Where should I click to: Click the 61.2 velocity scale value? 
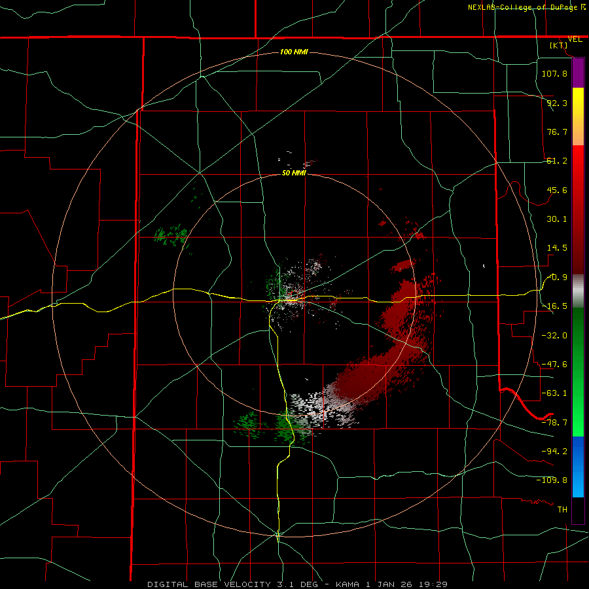coord(557,161)
